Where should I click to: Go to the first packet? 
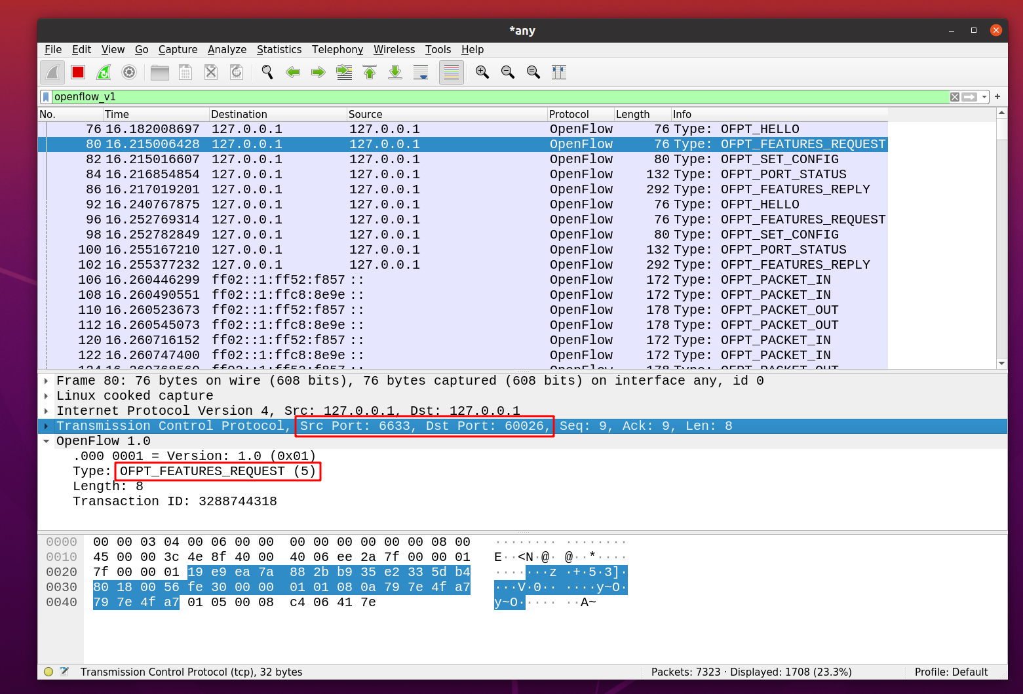[x=370, y=72]
